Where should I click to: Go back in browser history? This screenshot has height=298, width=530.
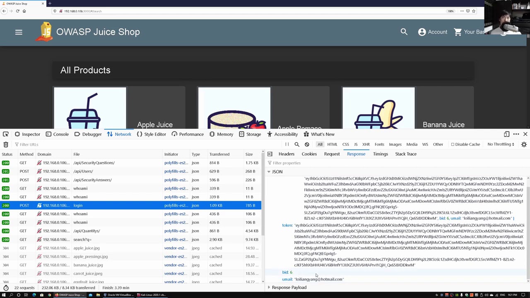point(4,11)
